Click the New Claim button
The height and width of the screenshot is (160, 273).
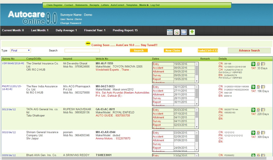point(173,51)
